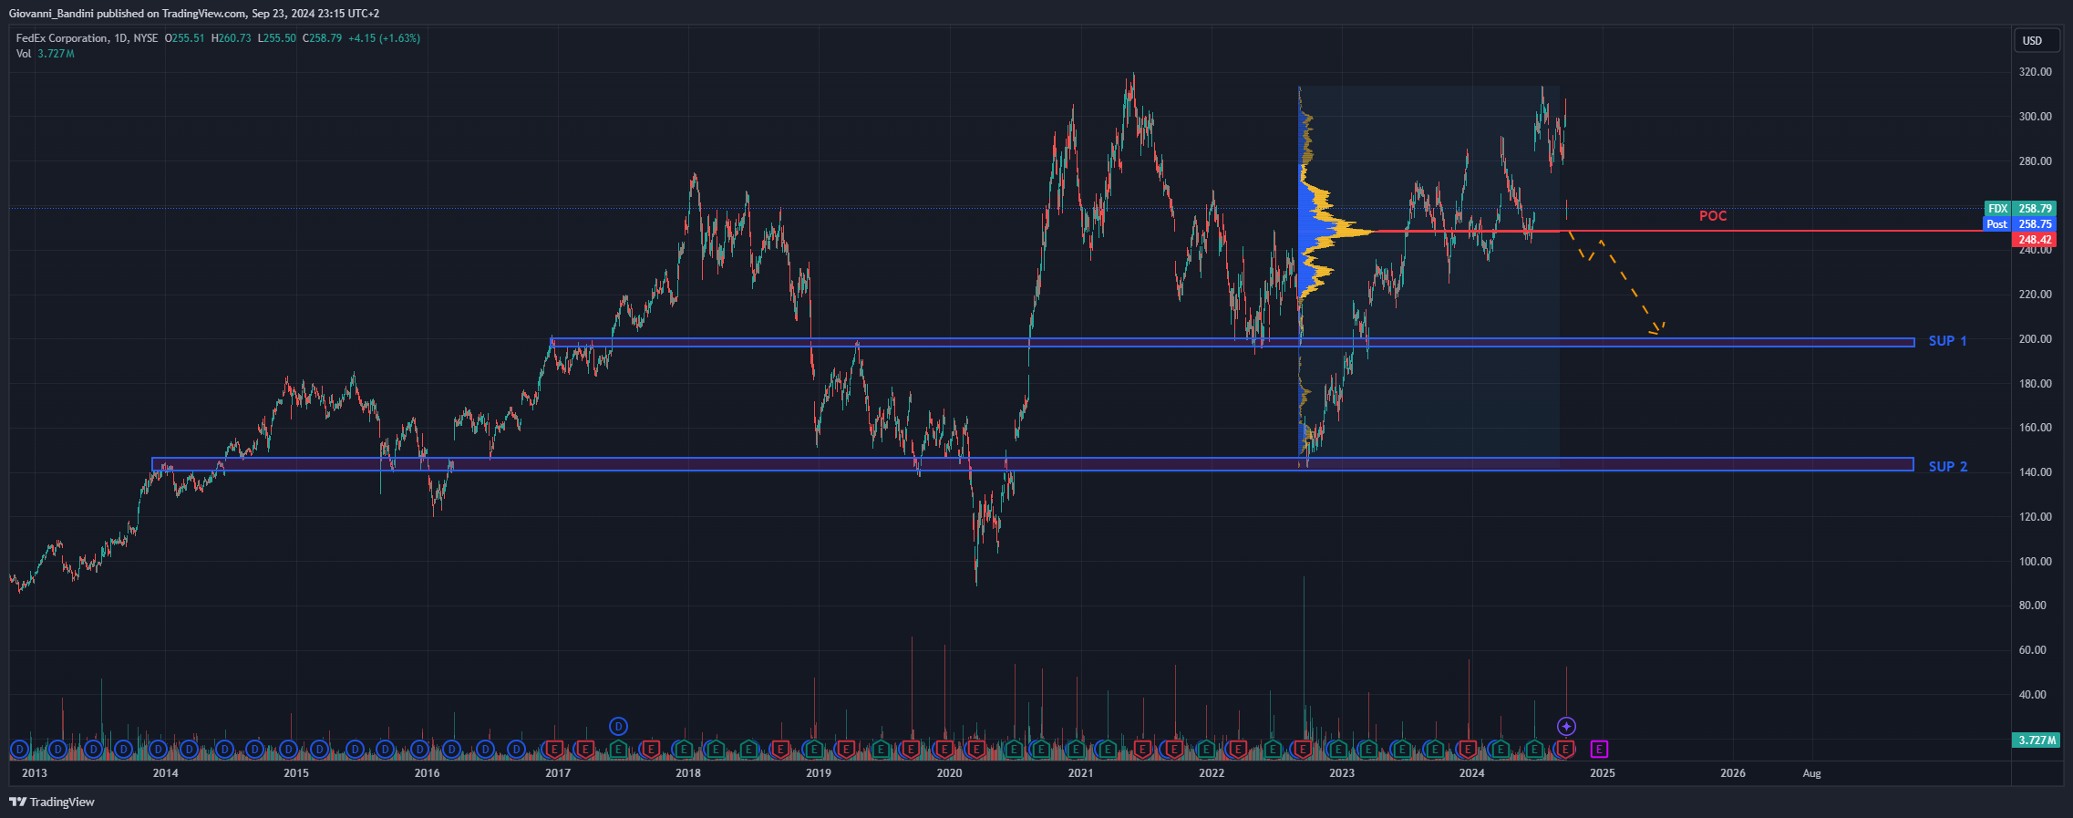Click the Post 258.75 price label

2020,224
